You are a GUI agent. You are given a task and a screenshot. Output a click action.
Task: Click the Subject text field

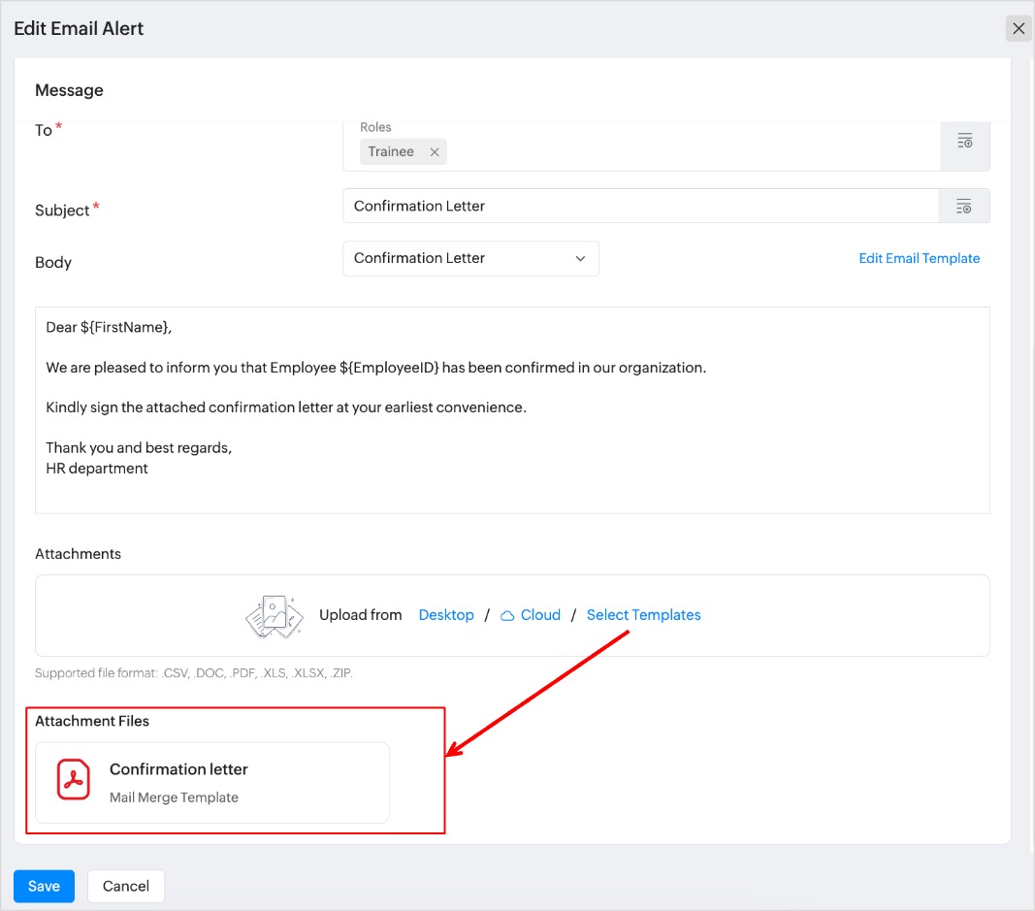click(640, 206)
